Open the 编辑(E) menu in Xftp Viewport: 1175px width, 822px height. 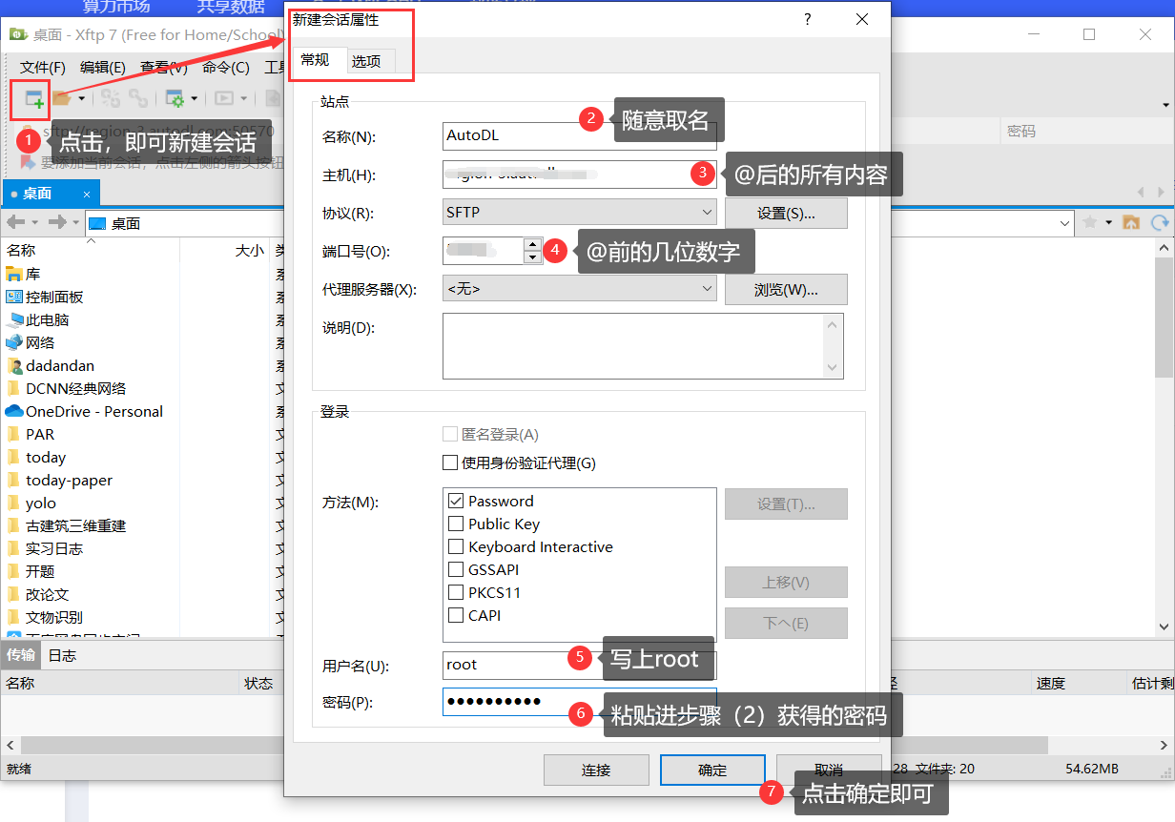point(103,68)
